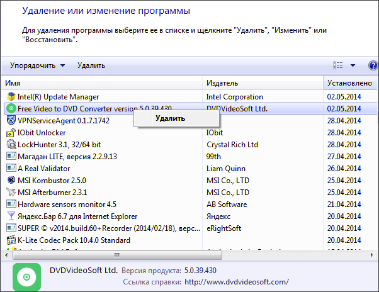Click the Магадан LITE program icon
This screenshot has width=379, height=292.
[x=11, y=156]
